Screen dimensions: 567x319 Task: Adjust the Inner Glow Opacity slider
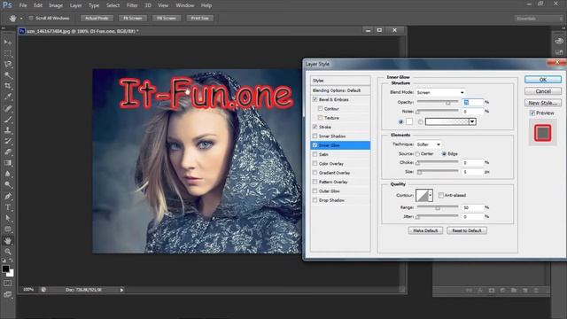click(447, 103)
